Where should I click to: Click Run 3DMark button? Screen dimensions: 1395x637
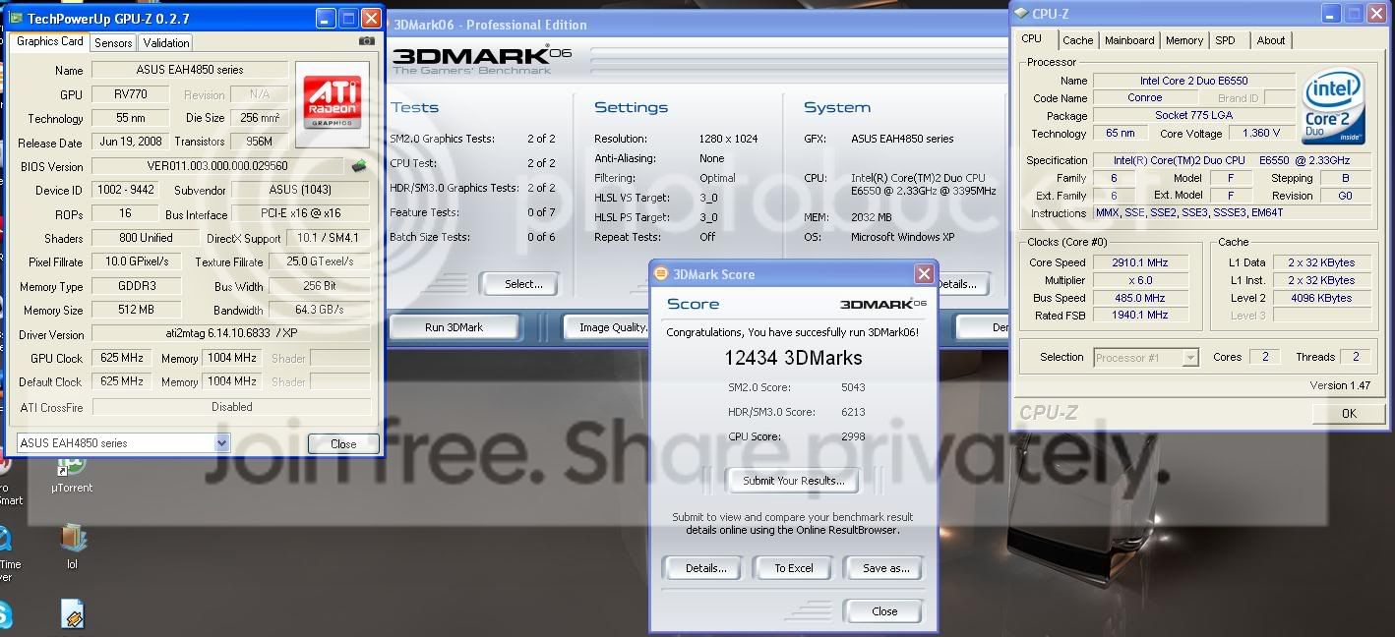click(x=454, y=327)
